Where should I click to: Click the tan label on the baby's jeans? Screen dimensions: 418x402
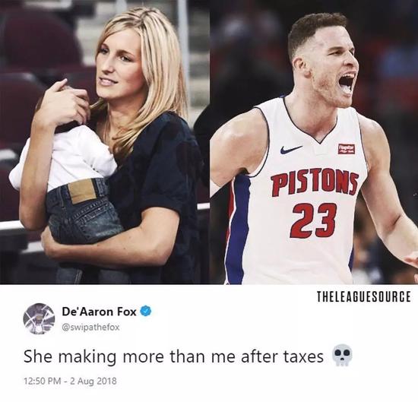click(x=82, y=192)
